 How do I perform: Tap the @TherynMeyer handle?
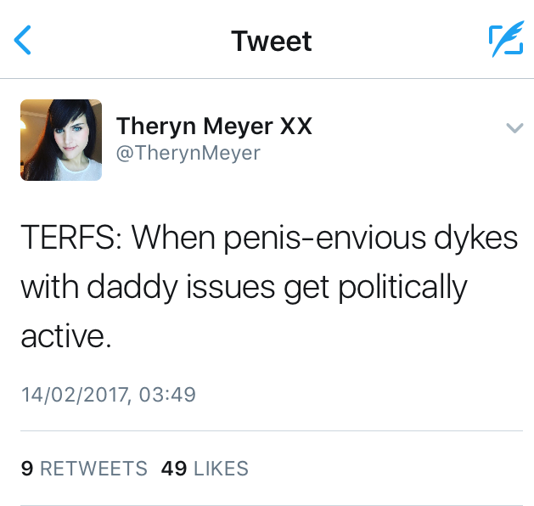(188, 153)
